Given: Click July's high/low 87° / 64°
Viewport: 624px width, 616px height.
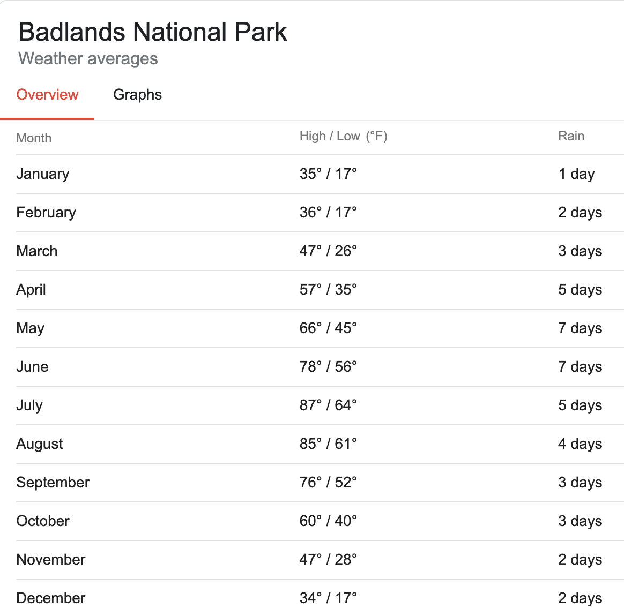Looking at the screenshot, I should coord(328,405).
